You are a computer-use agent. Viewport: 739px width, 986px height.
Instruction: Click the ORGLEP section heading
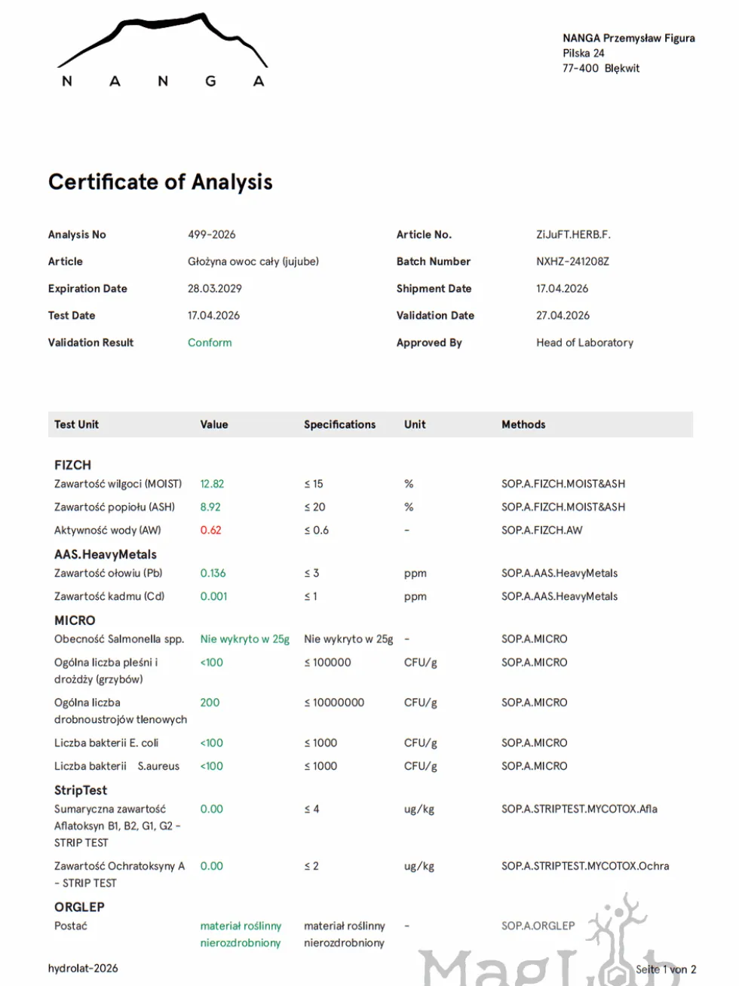point(79,907)
